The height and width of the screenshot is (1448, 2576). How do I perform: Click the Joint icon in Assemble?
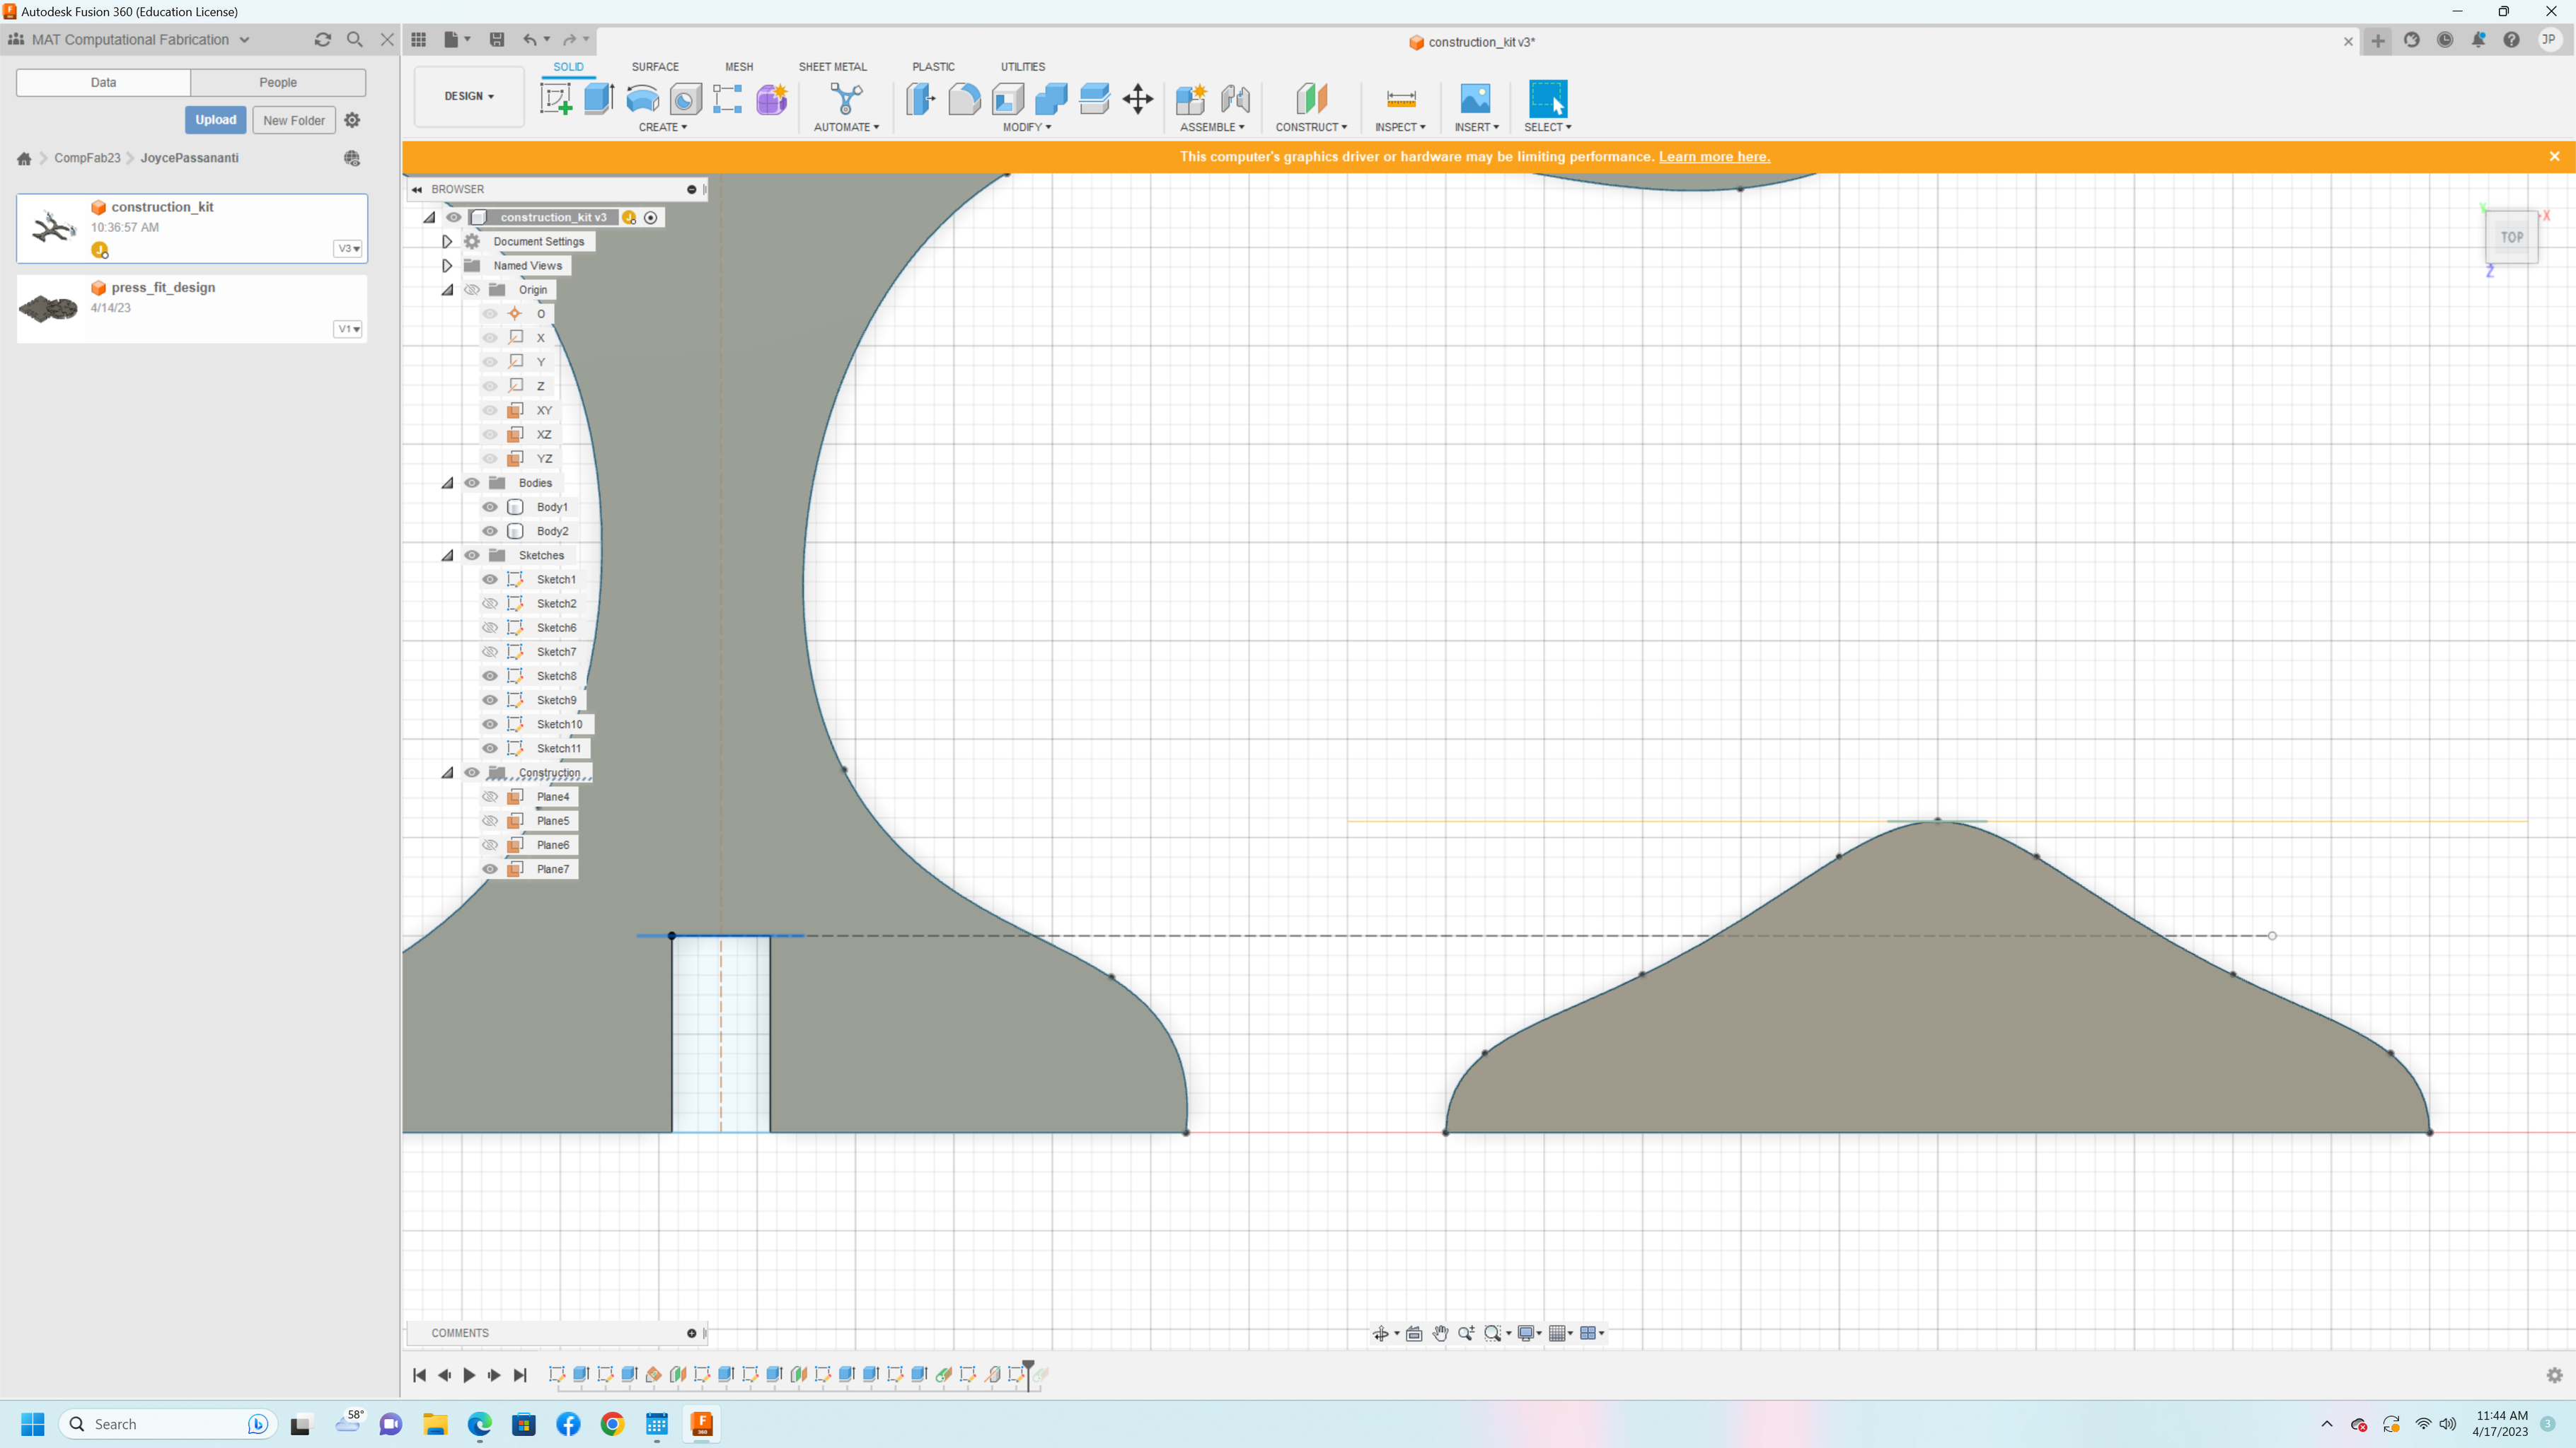coord(1235,99)
